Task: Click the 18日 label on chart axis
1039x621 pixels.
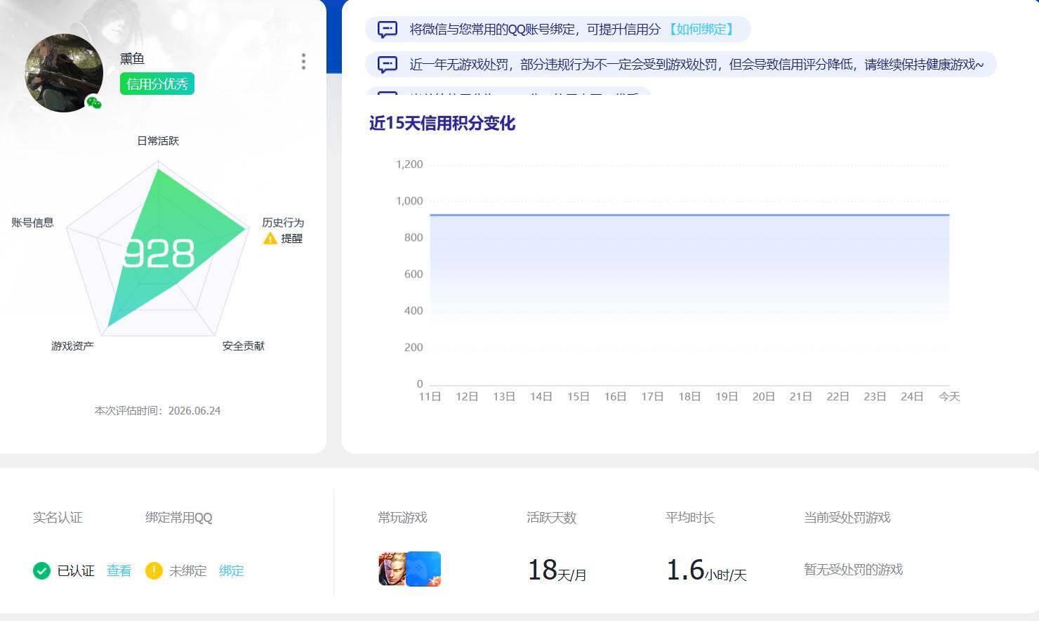Action: [689, 397]
